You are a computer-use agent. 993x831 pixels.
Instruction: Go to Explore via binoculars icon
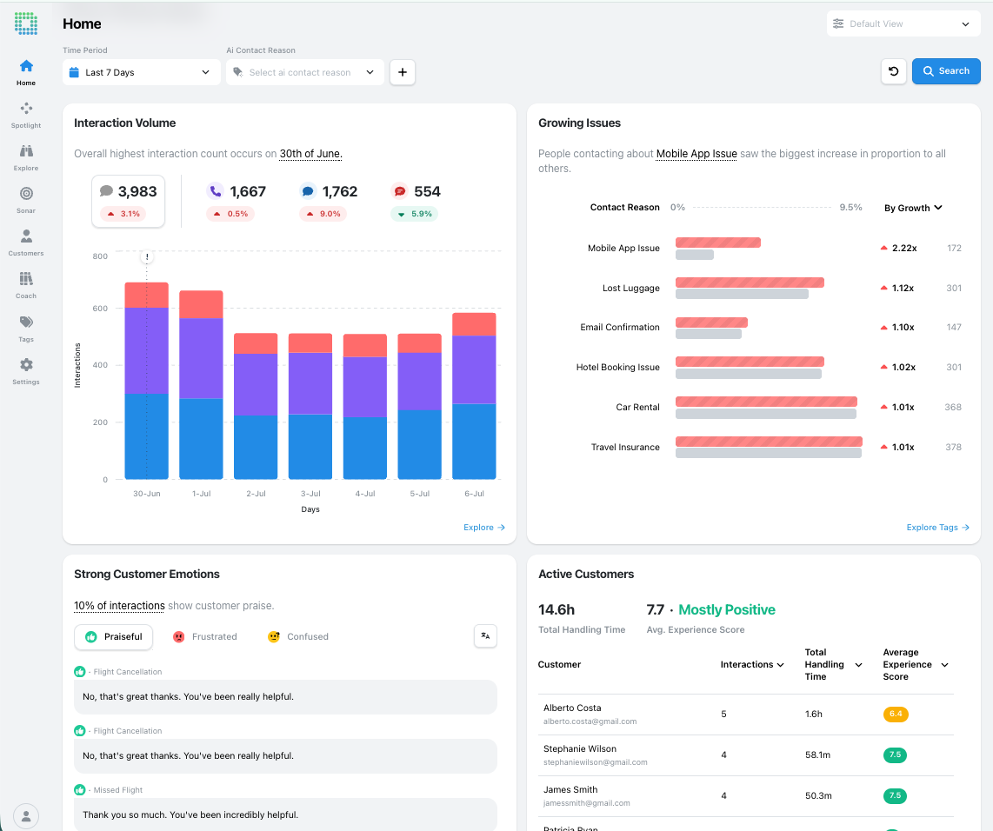(x=26, y=157)
